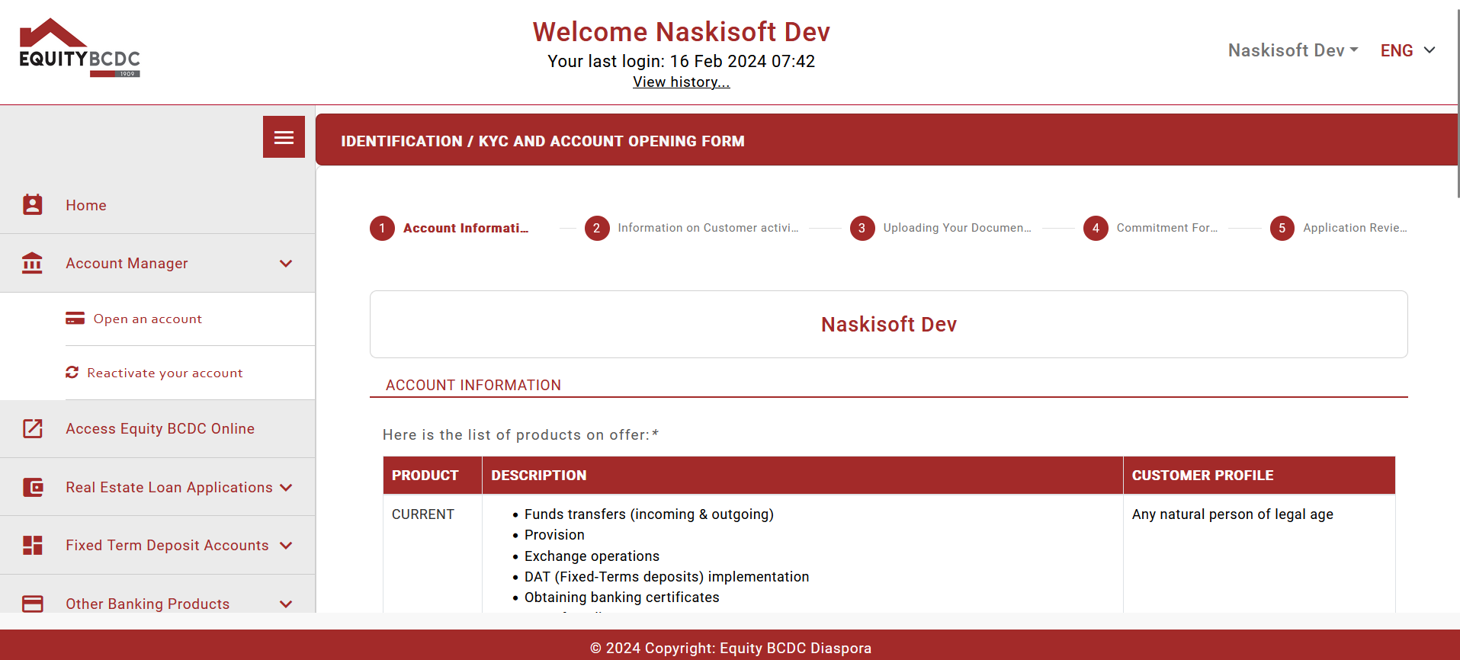The height and width of the screenshot is (660, 1460).
Task: Collapse the Account Manager chevron
Action: tap(286, 264)
